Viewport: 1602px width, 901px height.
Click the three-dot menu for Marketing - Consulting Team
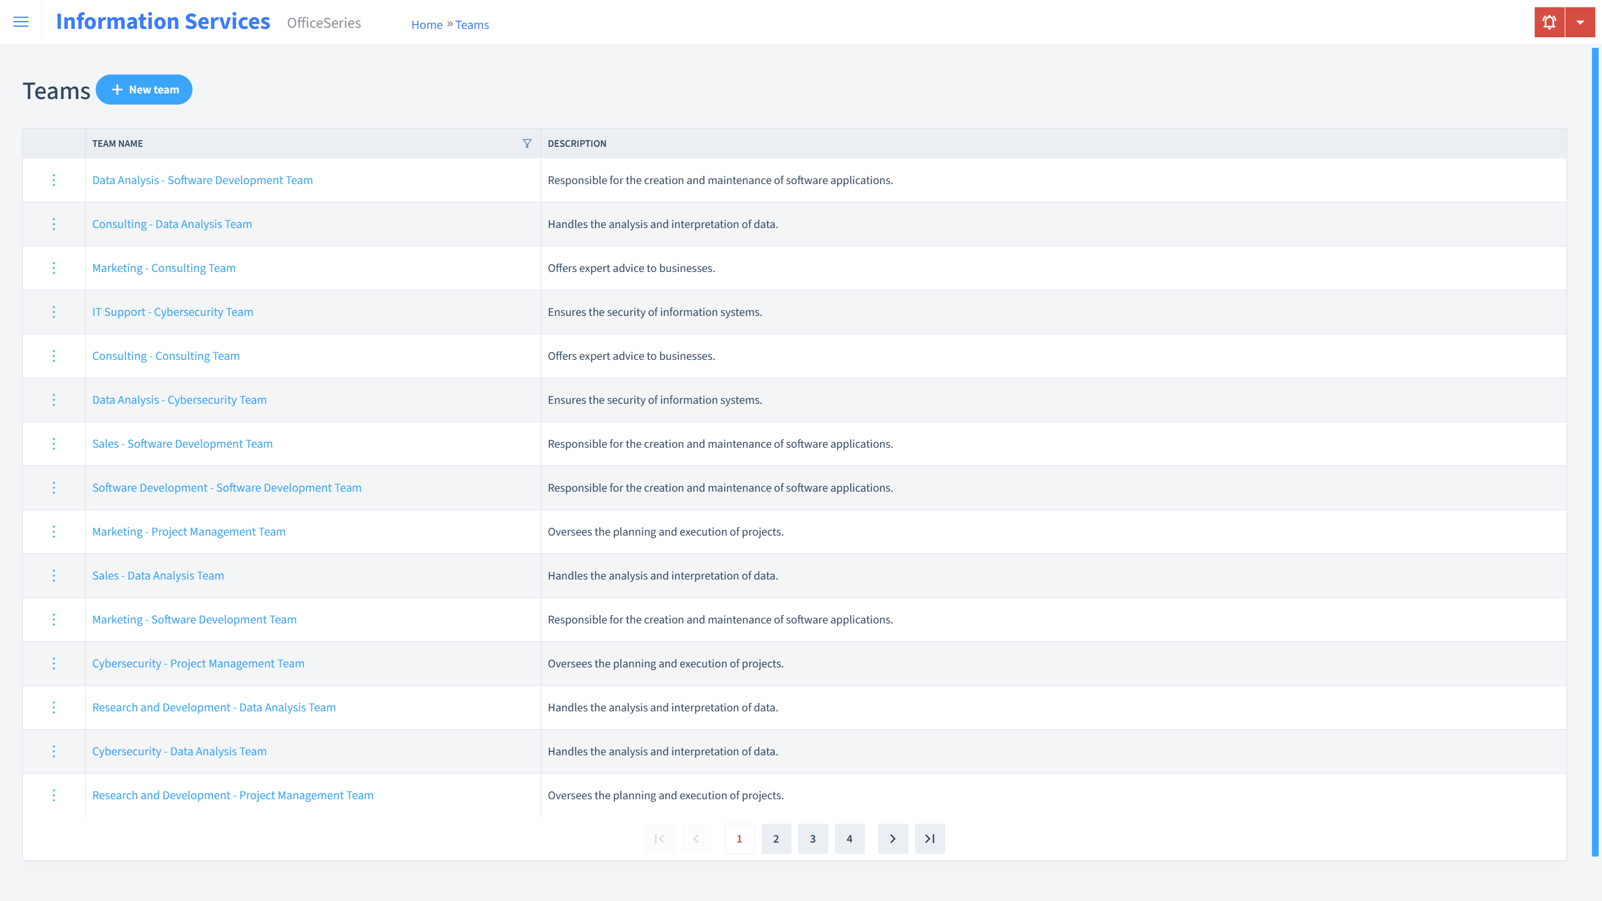point(54,268)
